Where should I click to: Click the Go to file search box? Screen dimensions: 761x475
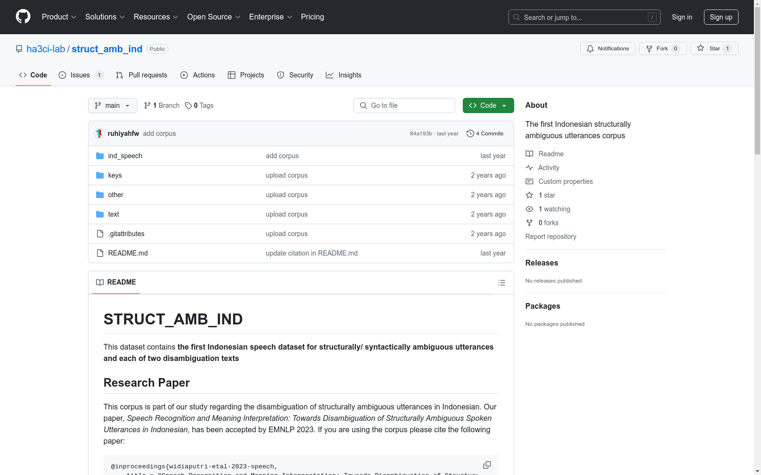(404, 105)
